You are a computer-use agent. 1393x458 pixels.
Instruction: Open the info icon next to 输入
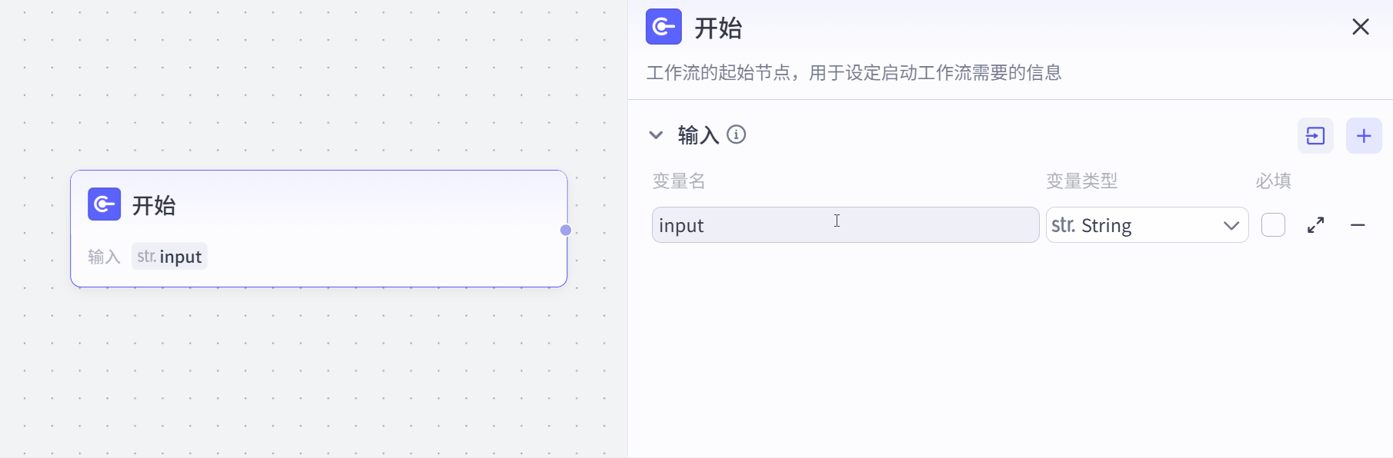tap(737, 134)
